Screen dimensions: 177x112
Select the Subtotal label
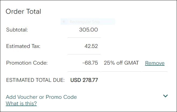[x=17, y=30]
